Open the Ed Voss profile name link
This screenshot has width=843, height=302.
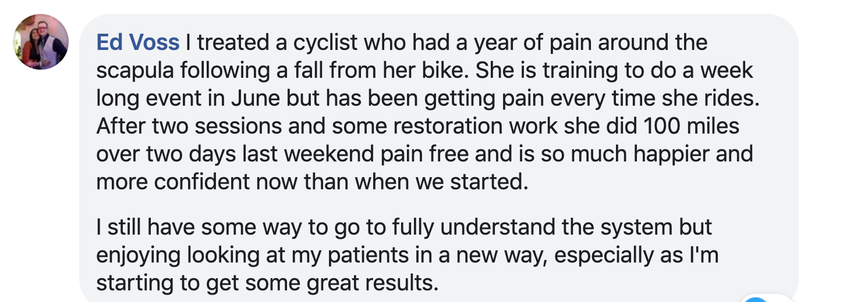coord(138,42)
